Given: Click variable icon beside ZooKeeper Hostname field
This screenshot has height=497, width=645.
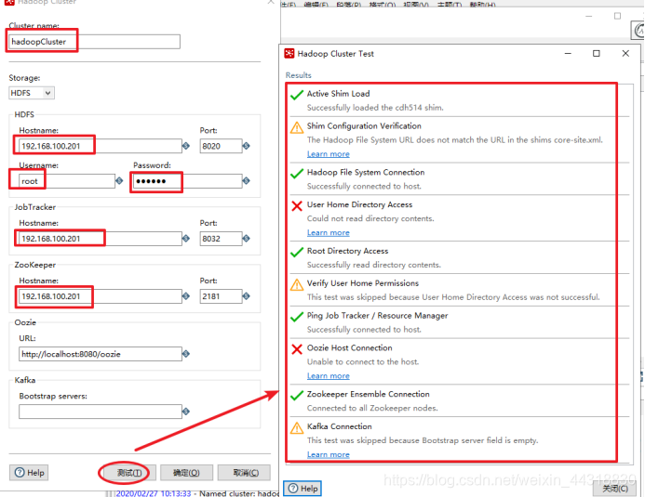Looking at the screenshot, I should 186,296.
